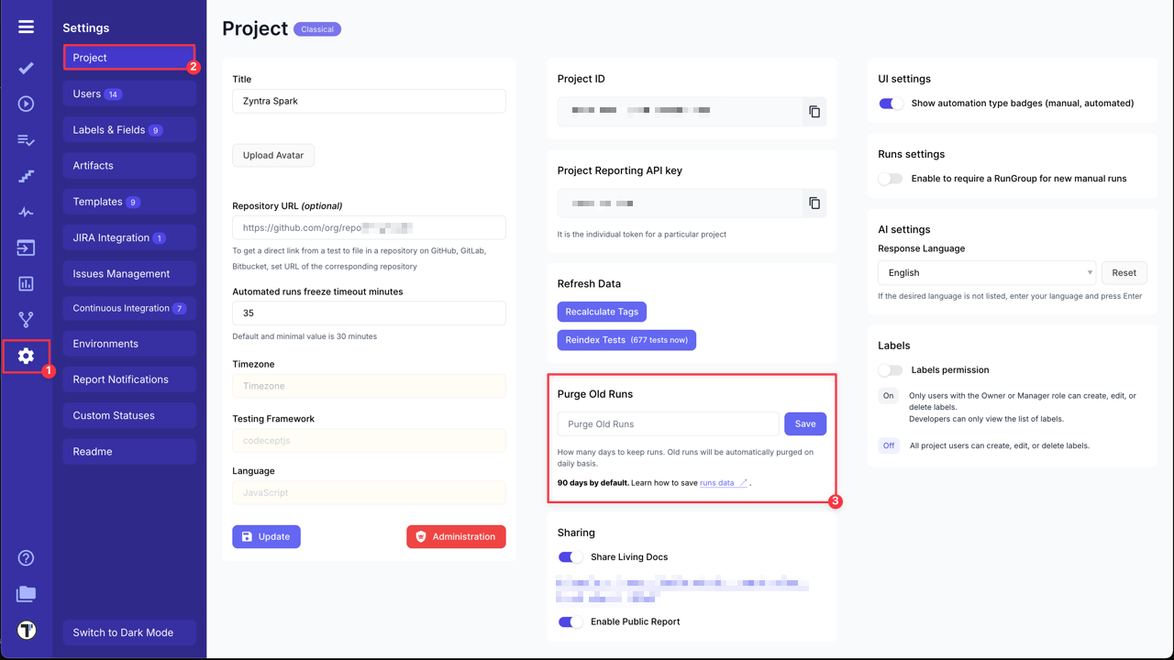The width and height of the screenshot is (1174, 660).
Task: Open the Timezone selector
Action: pyautogui.click(x=368, y=386)
